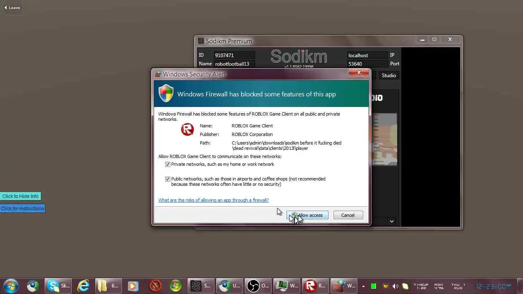The width and height of the screenshot is (523, 294).
Task: Click the RAM 47% taskbar meter
Action: point(439,286)
